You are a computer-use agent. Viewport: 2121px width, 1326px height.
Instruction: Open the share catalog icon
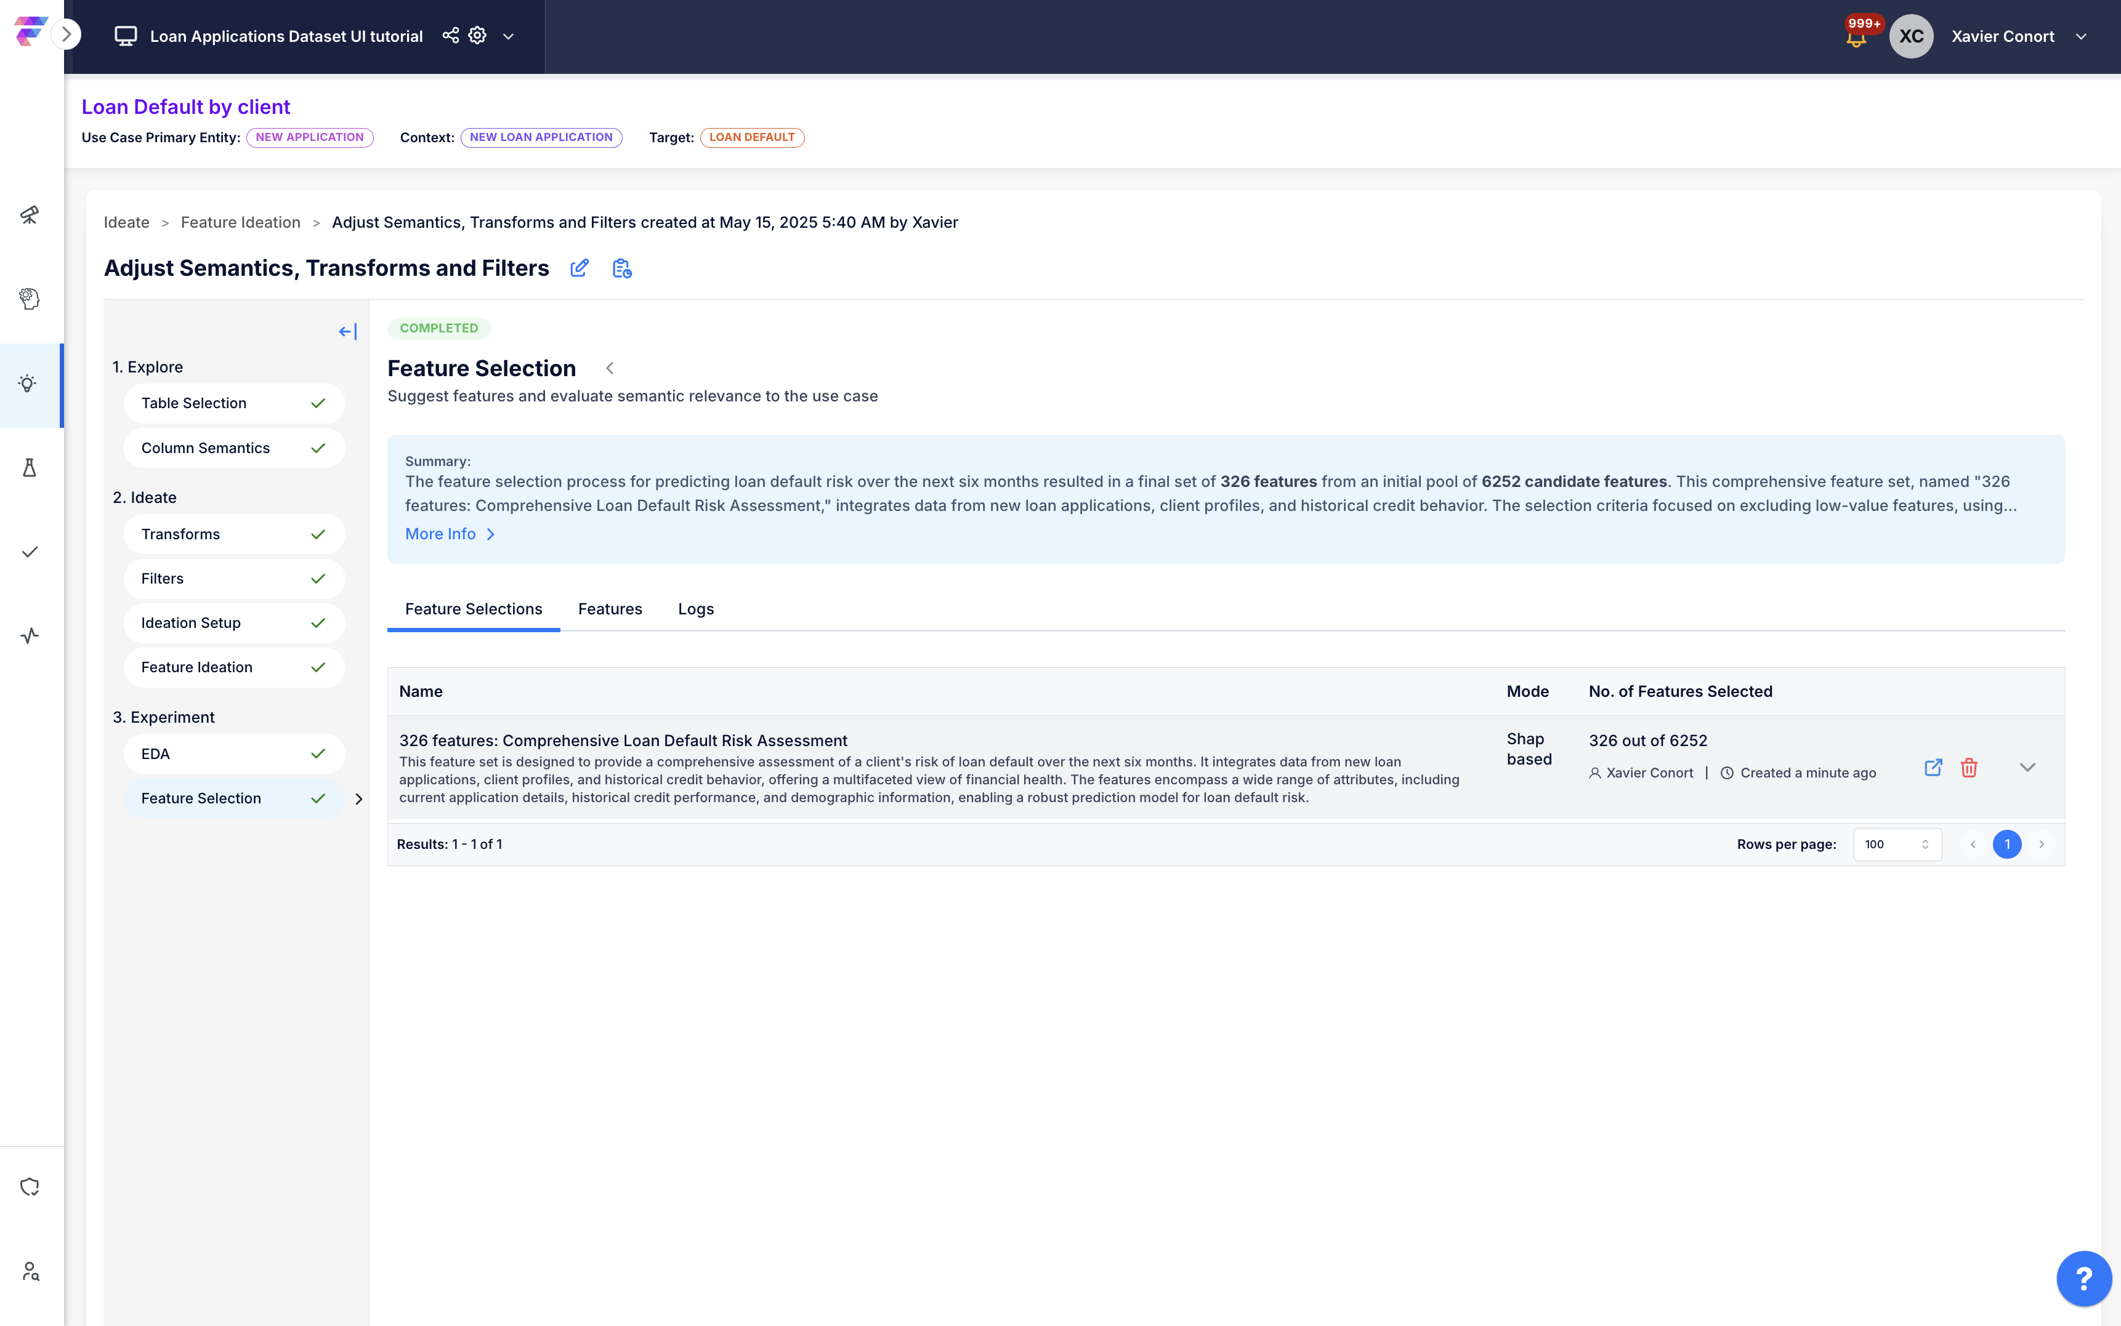(x=450, y=35)
